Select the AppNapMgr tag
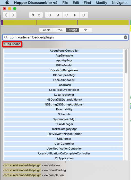Screen dimensions: 131x180 (64, 61)
